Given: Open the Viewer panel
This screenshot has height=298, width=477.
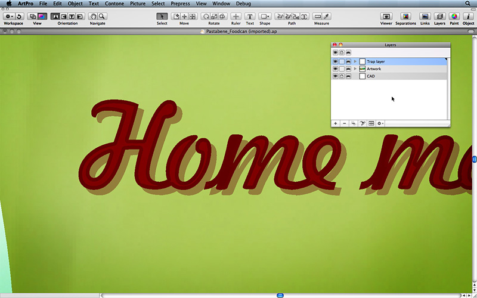Looking at the screenshot, I should tap(386, 16).
